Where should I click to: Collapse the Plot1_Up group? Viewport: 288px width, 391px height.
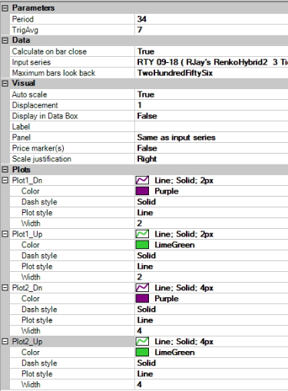[x=5, y=234]
